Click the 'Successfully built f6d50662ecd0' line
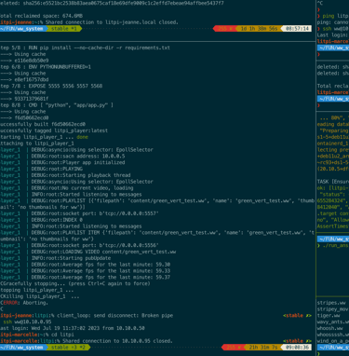 pos(43,124)
